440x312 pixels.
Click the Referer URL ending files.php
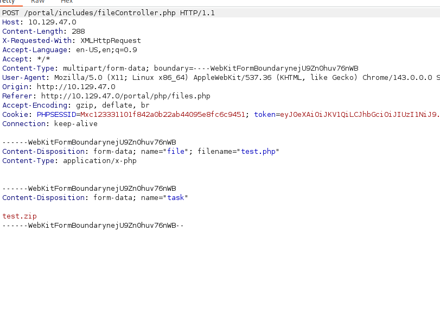(x=126, y=96)
